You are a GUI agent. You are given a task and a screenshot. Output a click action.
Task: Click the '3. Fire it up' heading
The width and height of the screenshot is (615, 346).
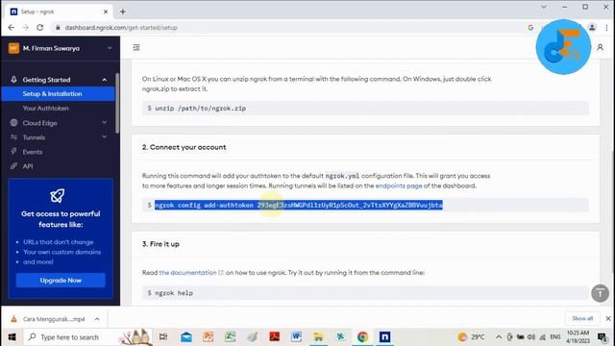point(160,243)
